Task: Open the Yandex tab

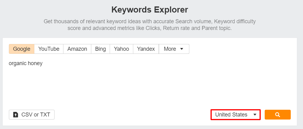Action: pyautogui.click(x=146, y=49)
